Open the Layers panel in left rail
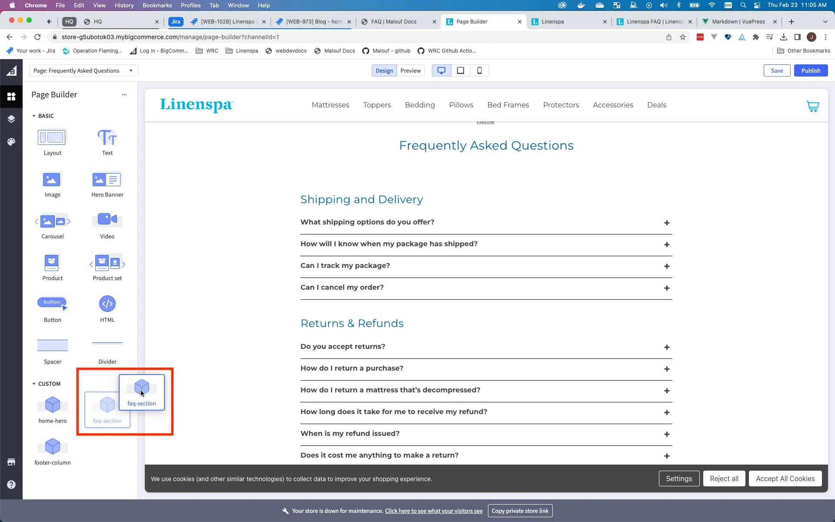 pyautogui.click(x=11, y=119)
